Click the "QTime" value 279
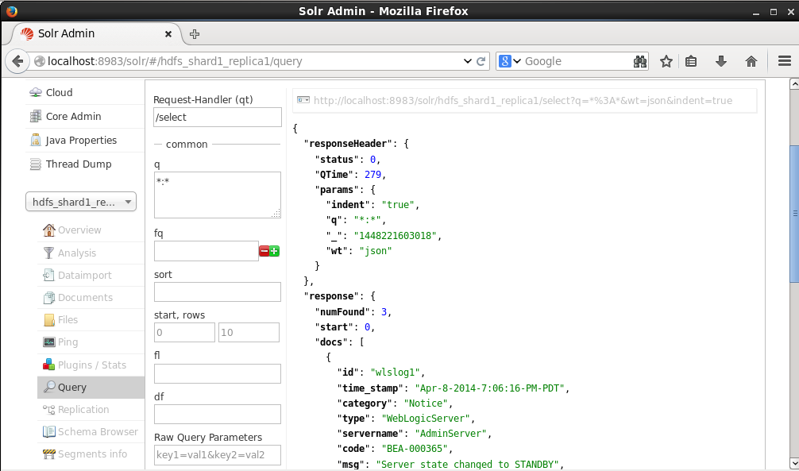 (x=373, y=174)
